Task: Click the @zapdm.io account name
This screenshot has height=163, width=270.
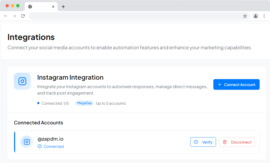Action: coord(51,139)
